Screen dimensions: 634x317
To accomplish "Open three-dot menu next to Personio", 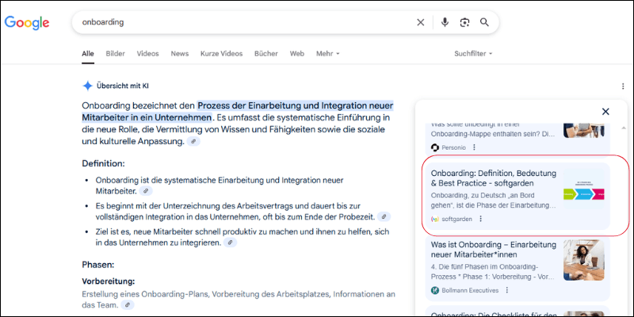I will tap(474, 147).
